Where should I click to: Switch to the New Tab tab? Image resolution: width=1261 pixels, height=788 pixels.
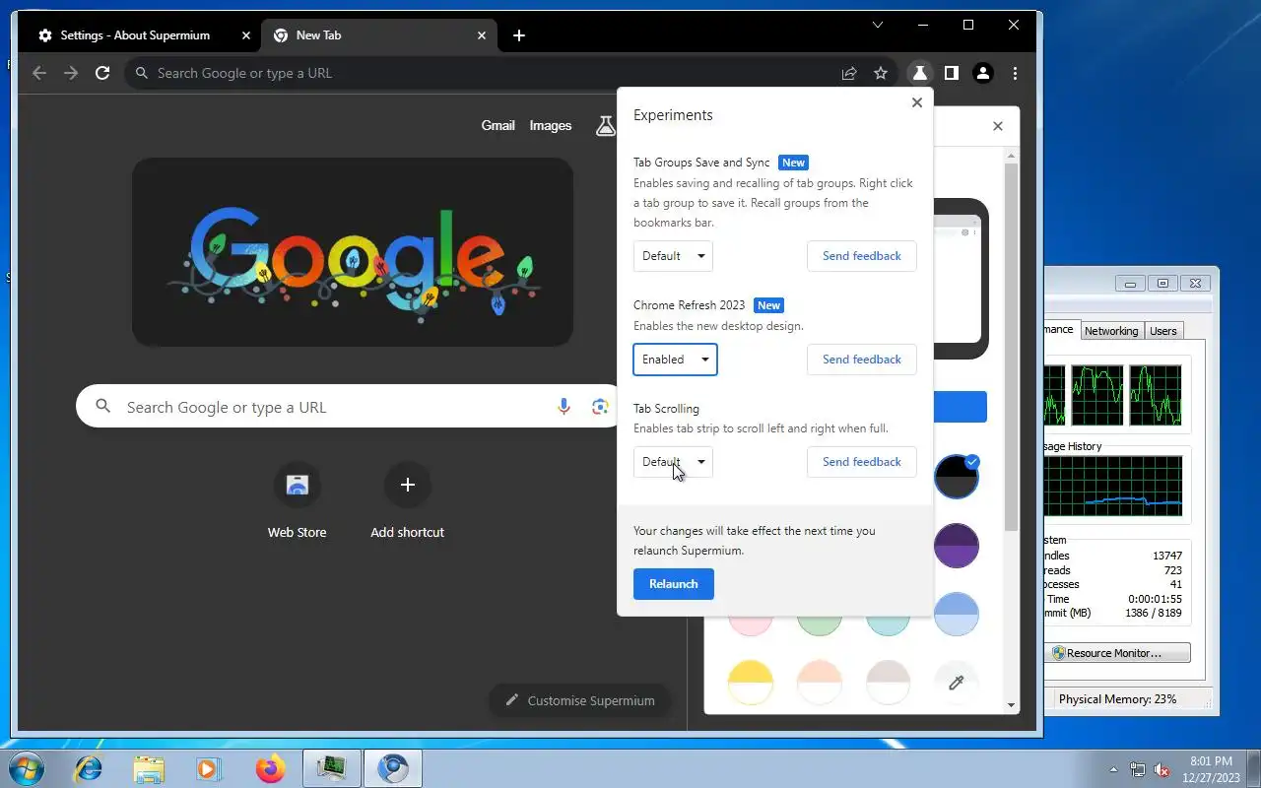[x=380, y=35]
